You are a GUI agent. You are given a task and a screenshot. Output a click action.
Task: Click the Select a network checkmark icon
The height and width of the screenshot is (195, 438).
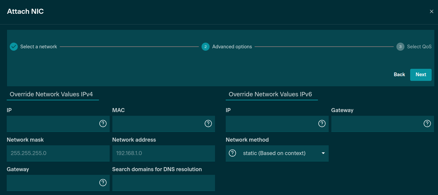[14, 47]
